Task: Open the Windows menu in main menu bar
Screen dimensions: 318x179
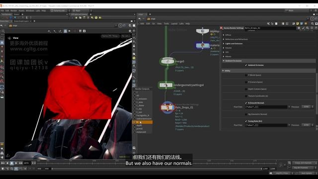Action: pyautogui.click(x=30, y=10)
